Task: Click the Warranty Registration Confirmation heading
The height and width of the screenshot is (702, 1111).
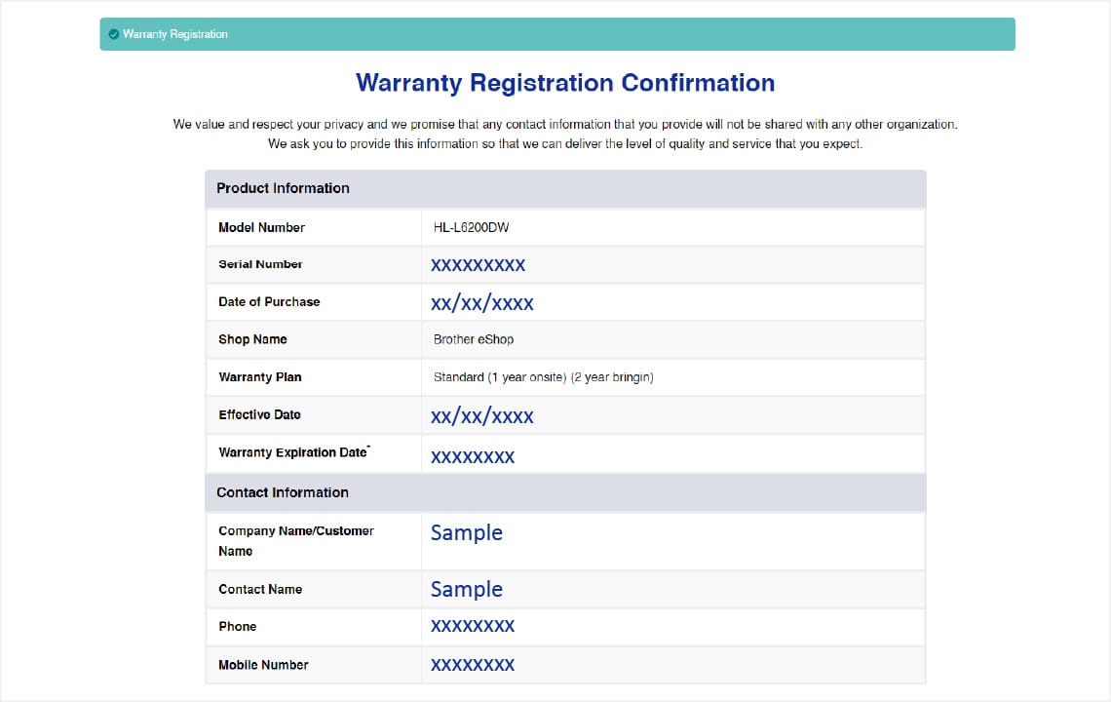Action: click(x=565, y=83)
